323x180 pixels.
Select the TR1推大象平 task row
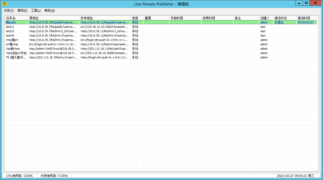[x=161, y=57]
